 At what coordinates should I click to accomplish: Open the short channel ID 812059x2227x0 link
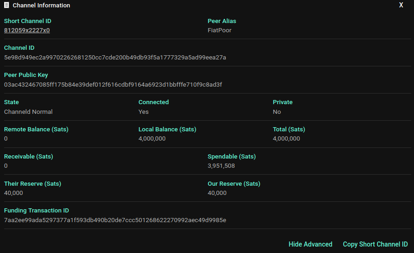(x=27, y=30)
